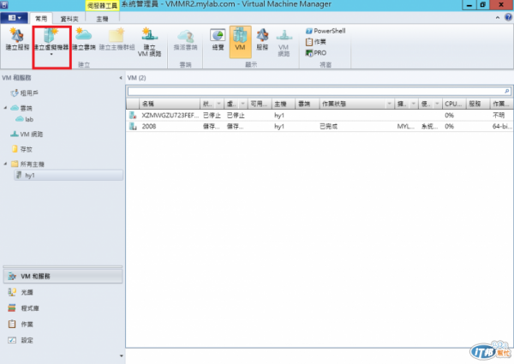Select the Storage (存放) node in tree
The height and width of the screenshot is (364, 514).
click(x=22, y=149)
